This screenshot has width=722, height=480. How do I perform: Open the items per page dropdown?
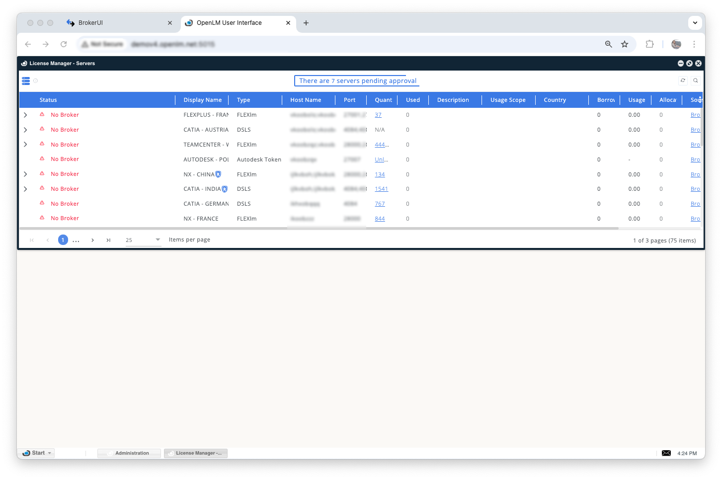pyautogui.click(x=143, y=240)
